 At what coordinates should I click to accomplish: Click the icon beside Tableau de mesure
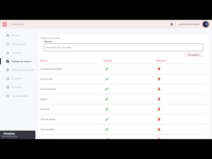point(8,61)
